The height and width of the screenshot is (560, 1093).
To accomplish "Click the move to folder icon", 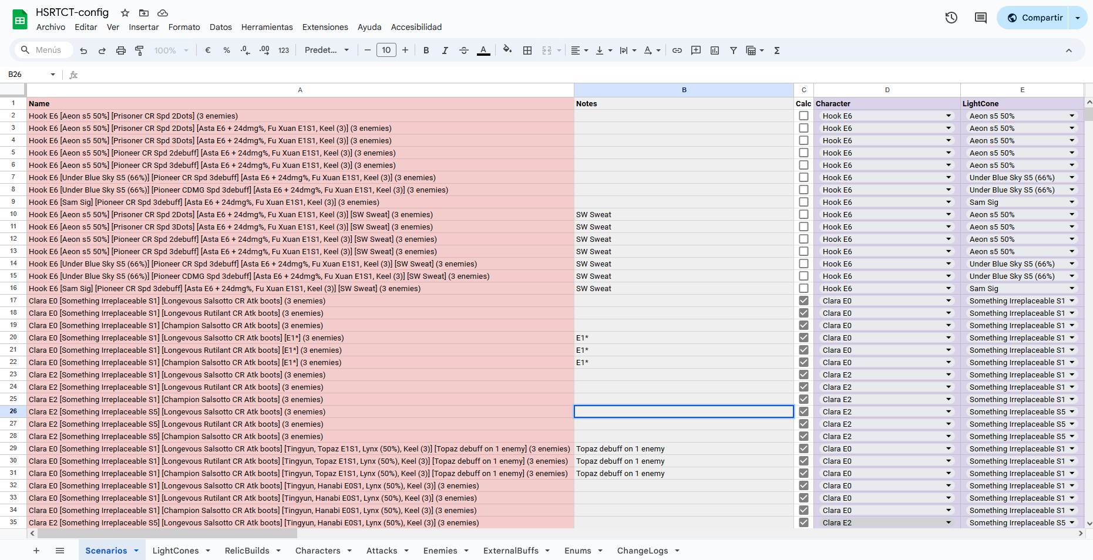I will tap(144, 13).
